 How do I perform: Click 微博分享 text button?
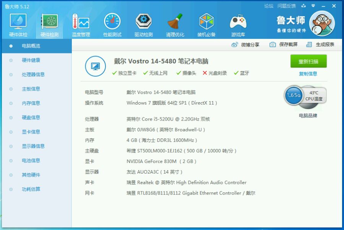(x=250, y=45)
